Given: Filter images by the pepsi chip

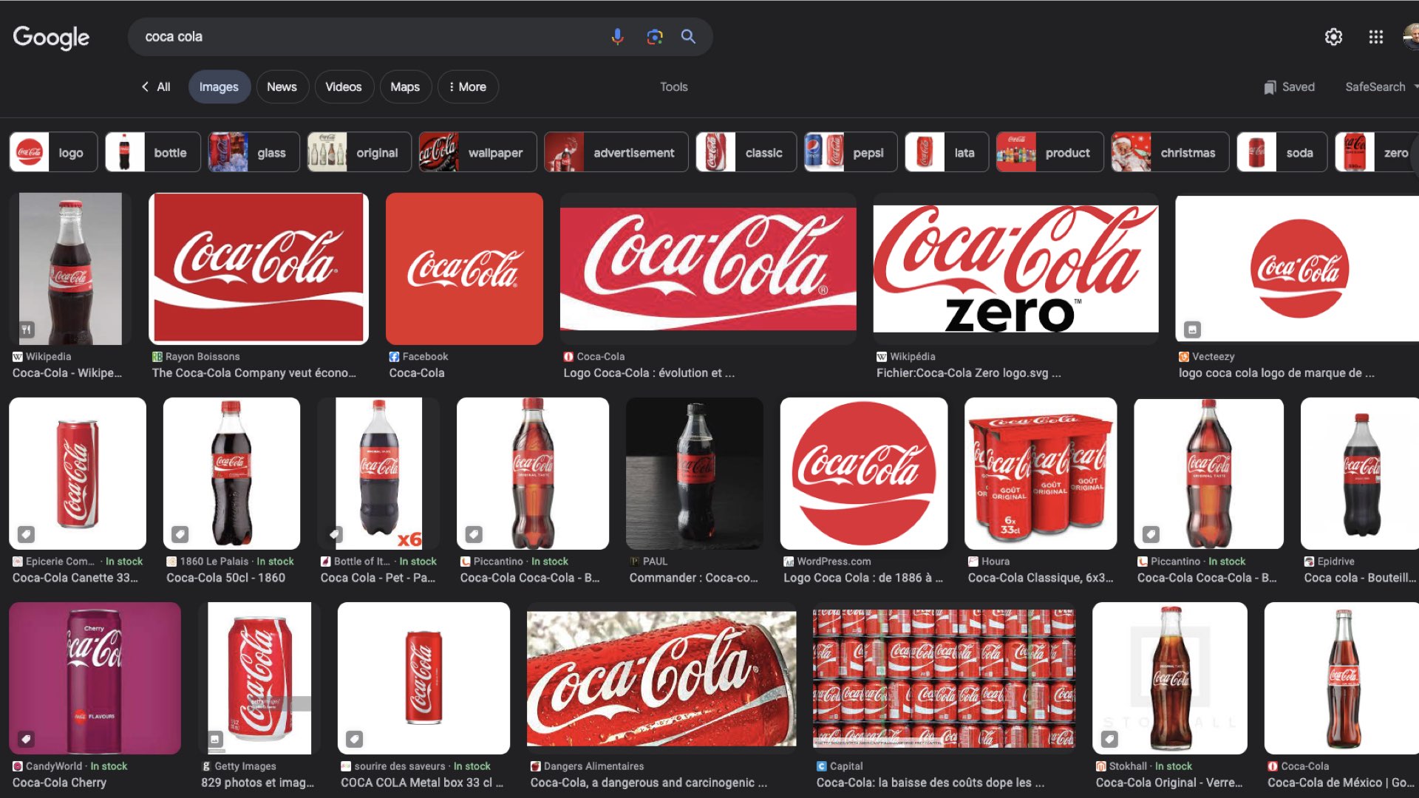Looking at the screenshot, I should pos(851,152).
